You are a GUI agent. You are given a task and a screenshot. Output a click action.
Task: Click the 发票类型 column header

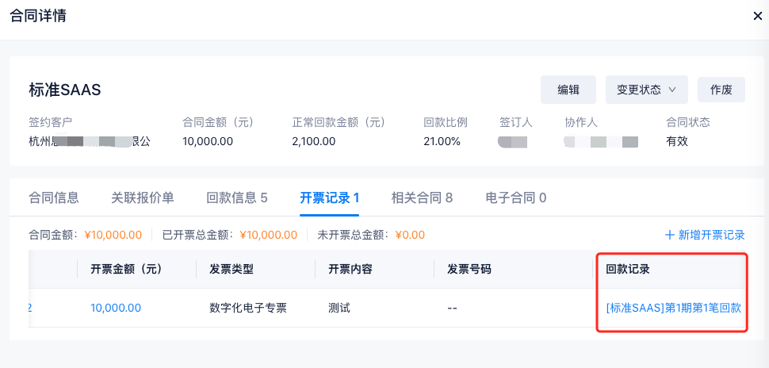point(231,269)
